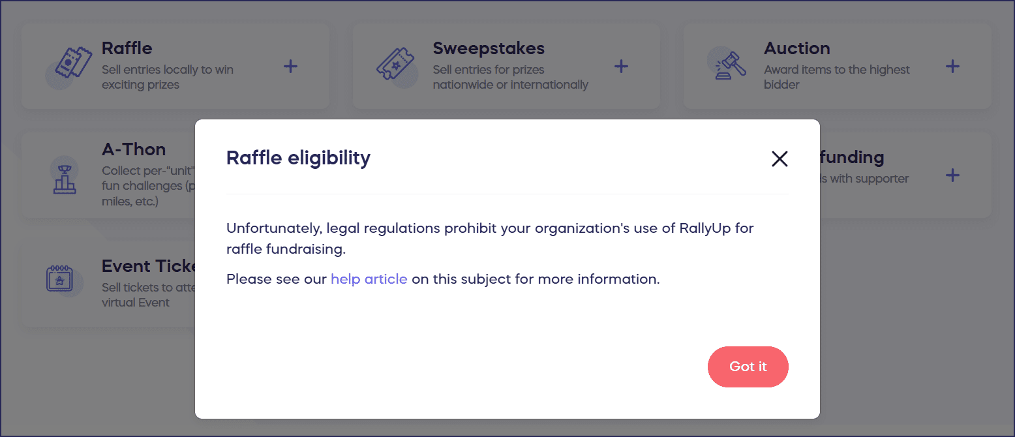Click the Raffle tickets icon

[70, 64]
